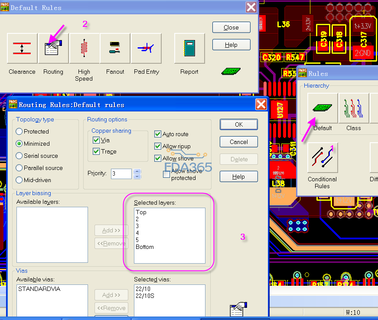Click Help button in Routing Rules dialog
Image resolution: width=378 pixels, height=320 pixels.
tap(239, 176)
